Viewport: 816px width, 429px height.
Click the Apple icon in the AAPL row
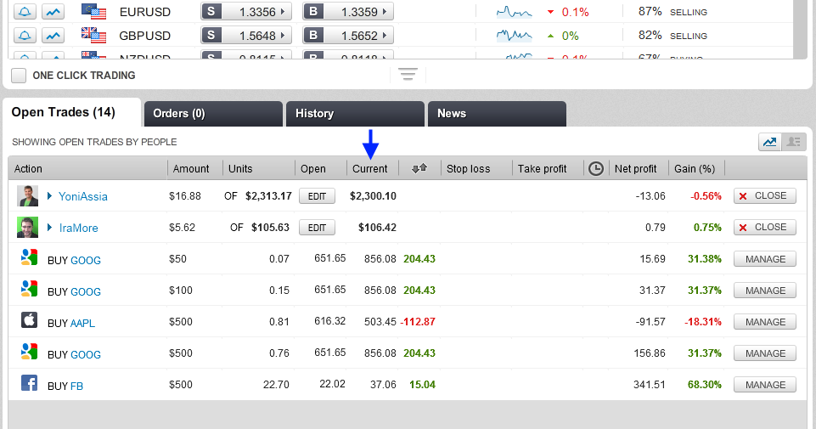29,319
